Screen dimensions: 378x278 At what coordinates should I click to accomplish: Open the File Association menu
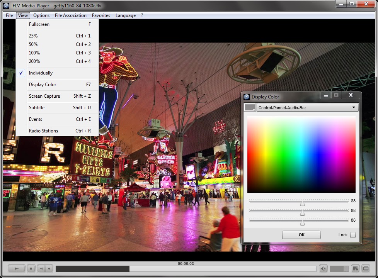coord(70,15)
